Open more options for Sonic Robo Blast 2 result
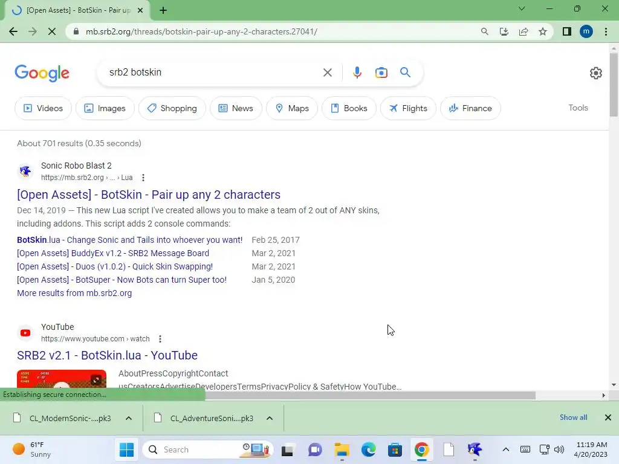The image size is (619, 464). coord(143,178)
